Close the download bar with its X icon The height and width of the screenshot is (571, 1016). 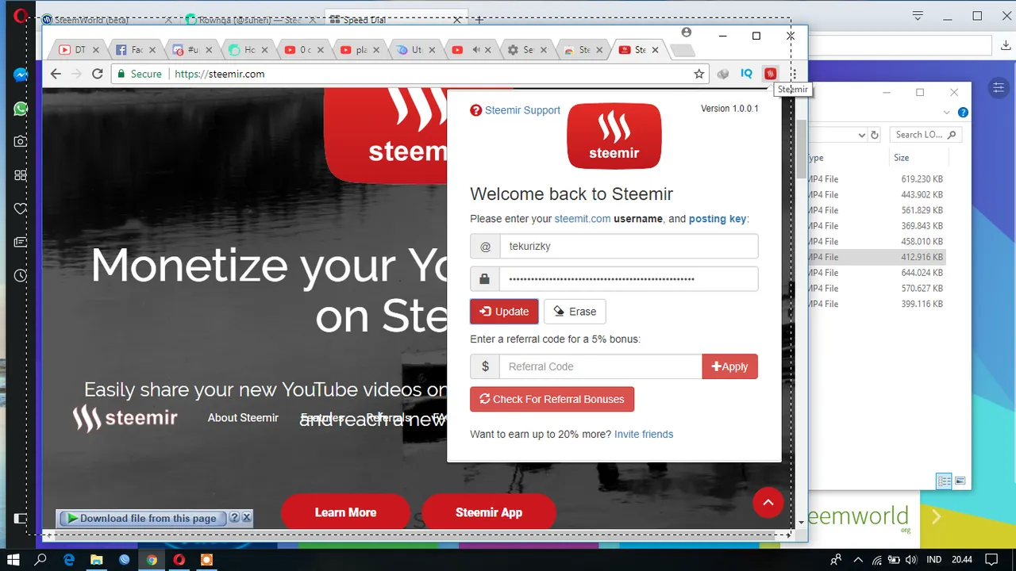pyautogui.click(x=246, y=518)
